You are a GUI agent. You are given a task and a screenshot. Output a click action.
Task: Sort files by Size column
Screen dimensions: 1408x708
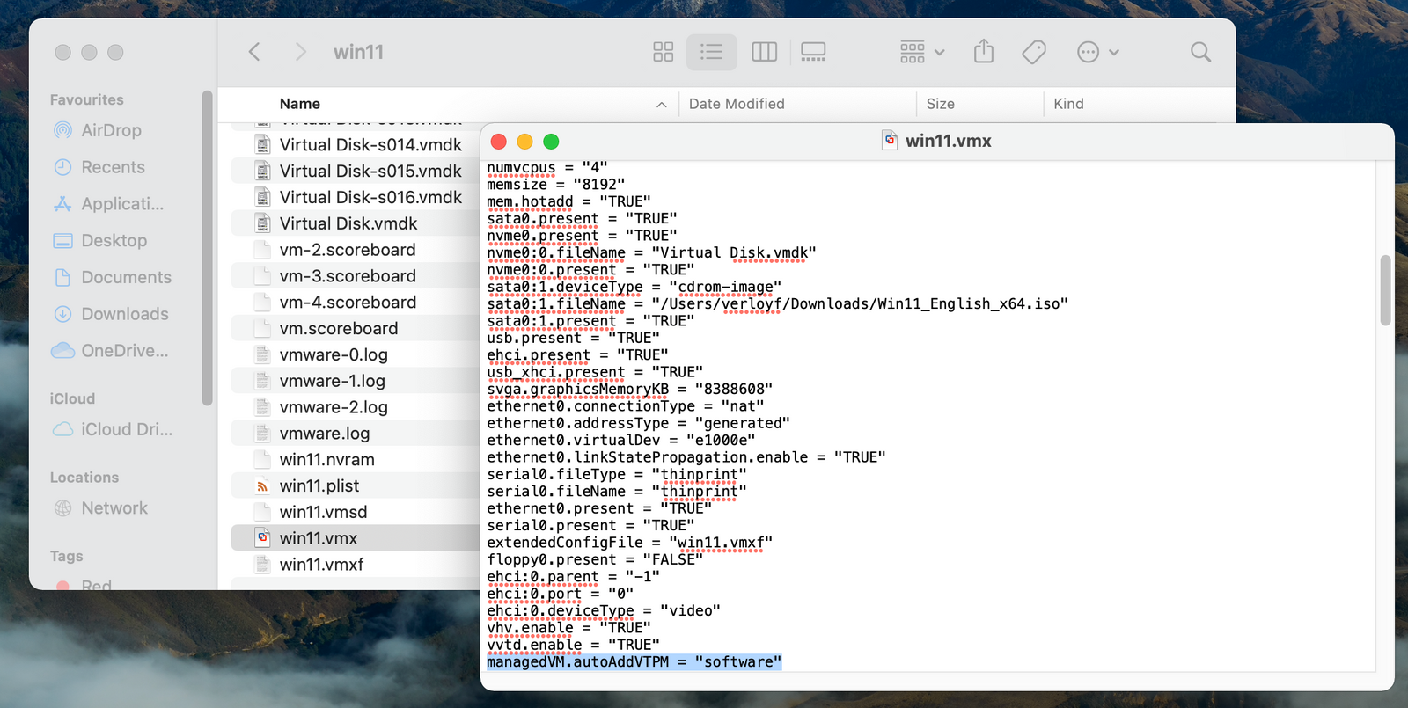[x=940, y=104]
